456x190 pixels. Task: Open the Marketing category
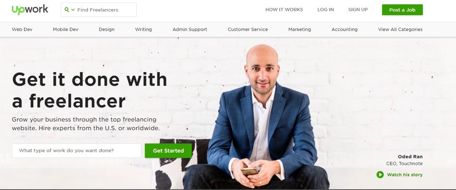tap(300, 30)
